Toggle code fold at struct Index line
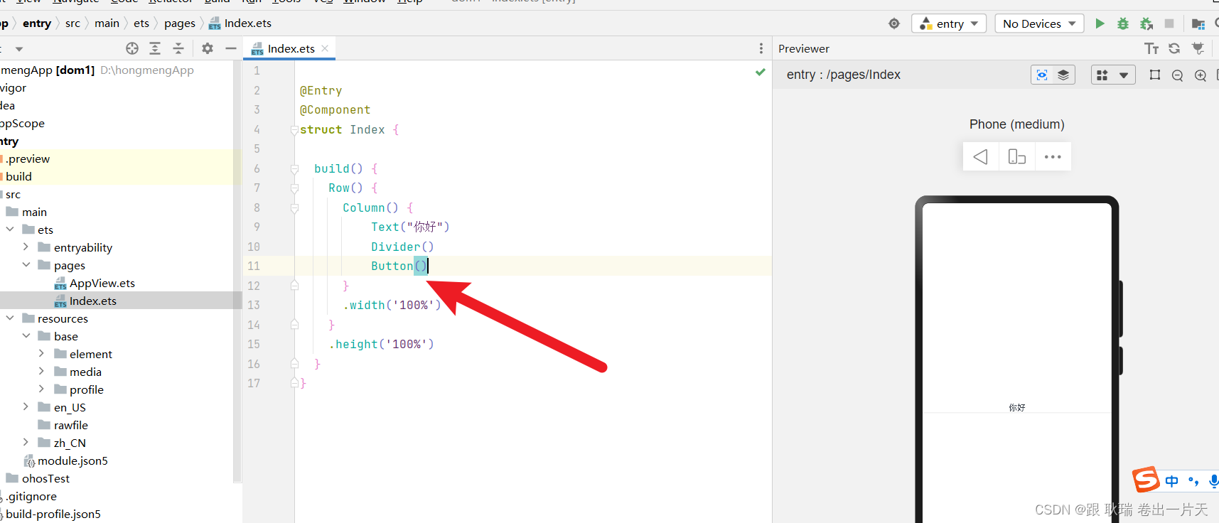 [x=294, y=130]
